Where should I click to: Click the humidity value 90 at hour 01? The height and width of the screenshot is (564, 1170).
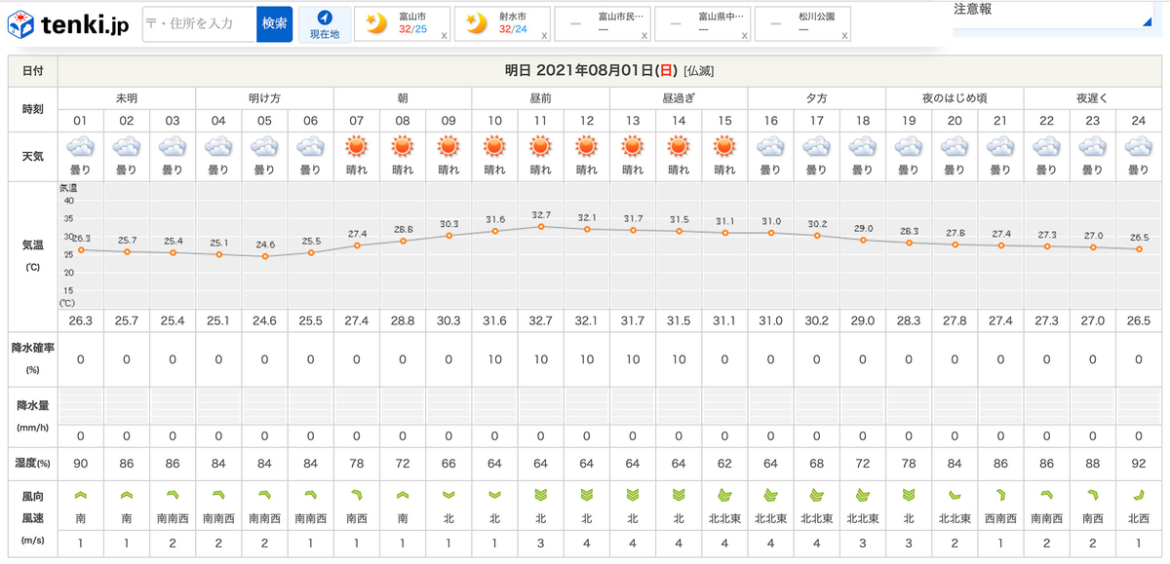[80, 463]
